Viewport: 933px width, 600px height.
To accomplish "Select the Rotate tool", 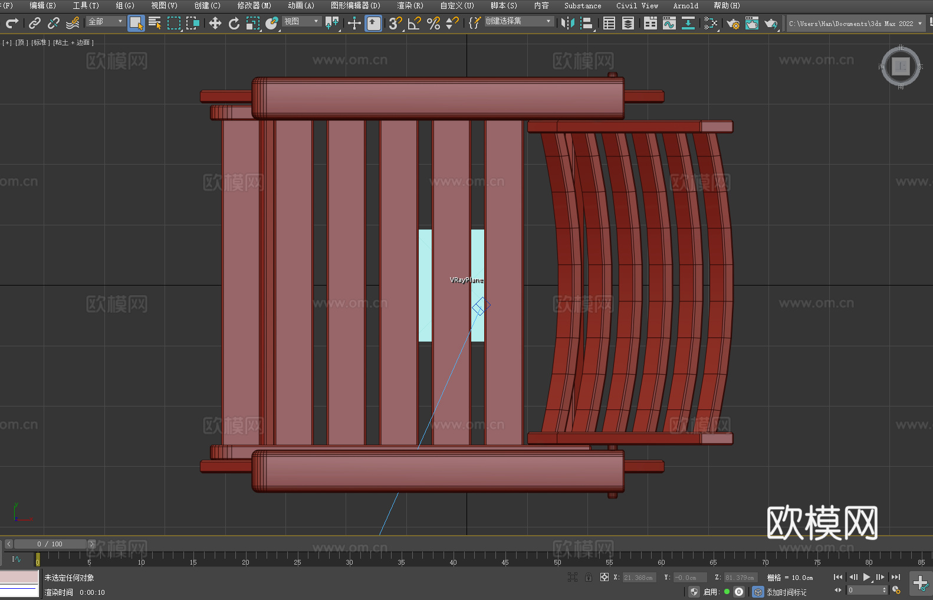I will 234,23.
